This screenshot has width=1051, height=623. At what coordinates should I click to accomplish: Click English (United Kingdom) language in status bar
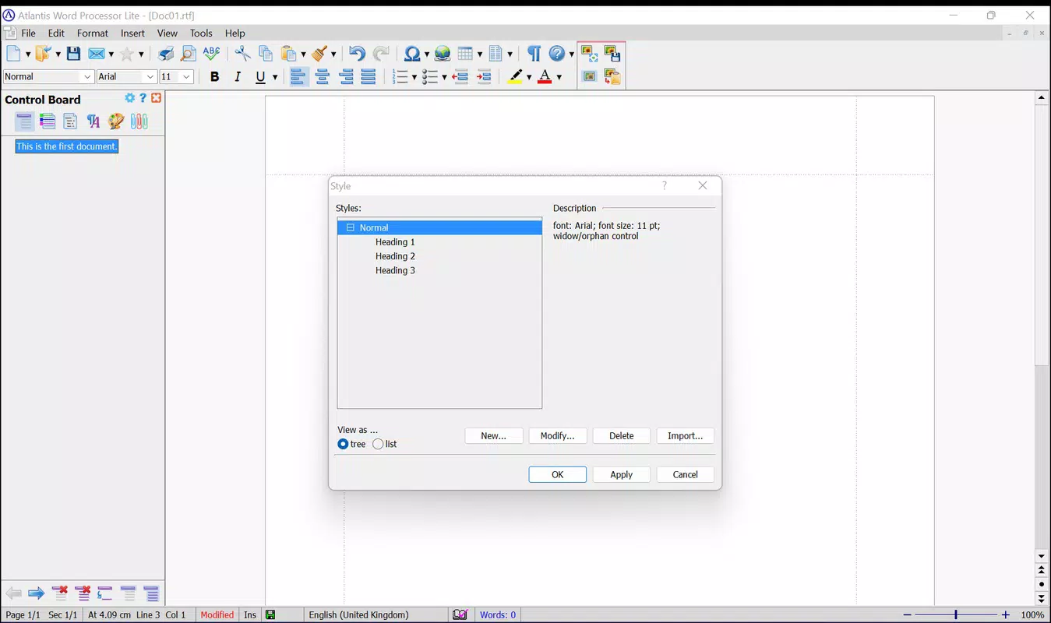tap(358, 614)
